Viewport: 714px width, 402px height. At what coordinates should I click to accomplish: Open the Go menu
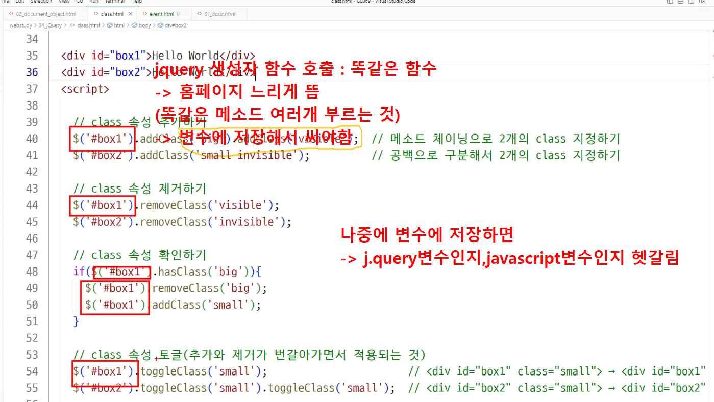(x=79, y=2)
